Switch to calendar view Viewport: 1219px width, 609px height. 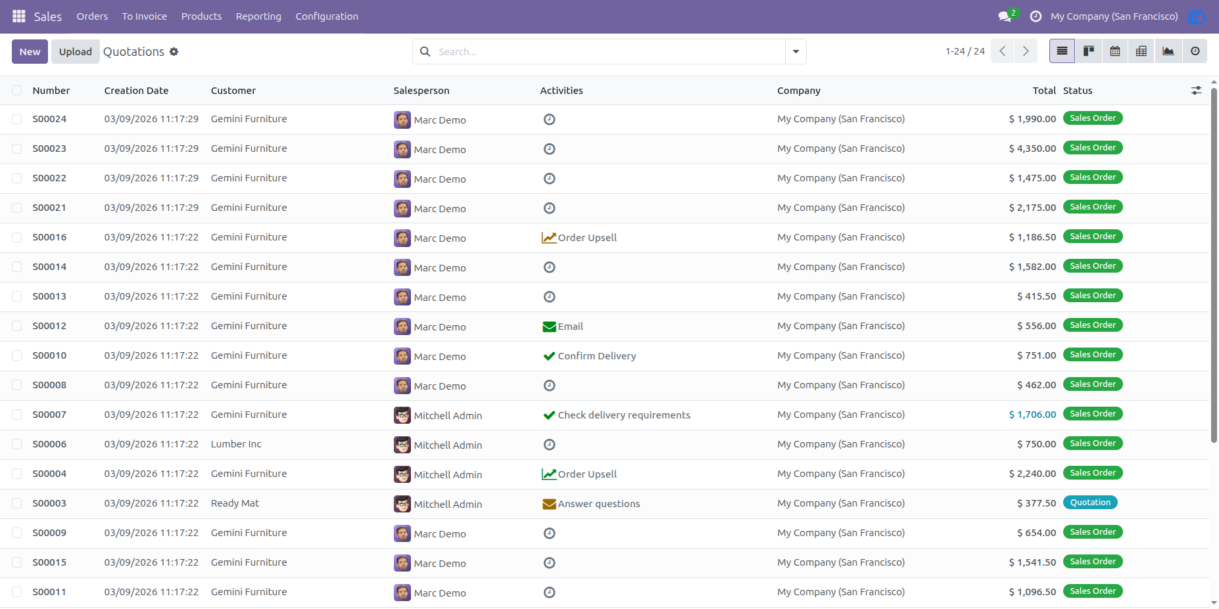1115,51
